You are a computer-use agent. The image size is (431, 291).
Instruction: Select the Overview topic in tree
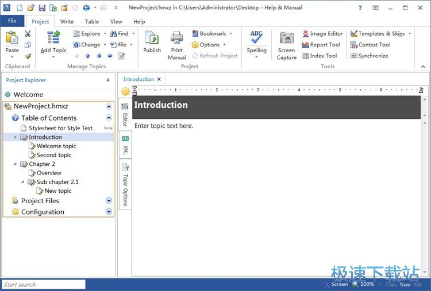pos(49,173)
